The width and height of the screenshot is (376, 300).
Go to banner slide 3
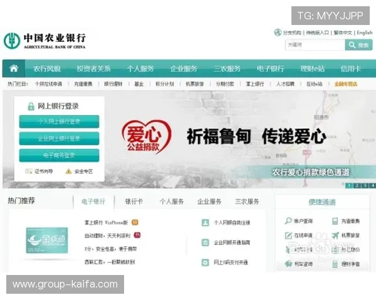pyautogui.click(x=365, y=186)
